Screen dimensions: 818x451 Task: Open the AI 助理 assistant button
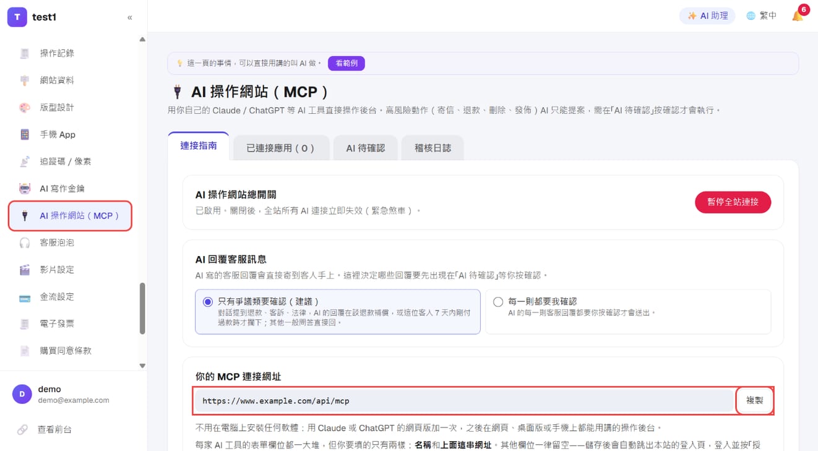click(x=707, y=16)
